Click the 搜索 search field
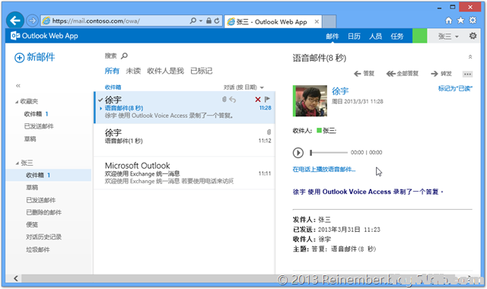The height and width of the screenshot is (289, 487). pos(110,56)
